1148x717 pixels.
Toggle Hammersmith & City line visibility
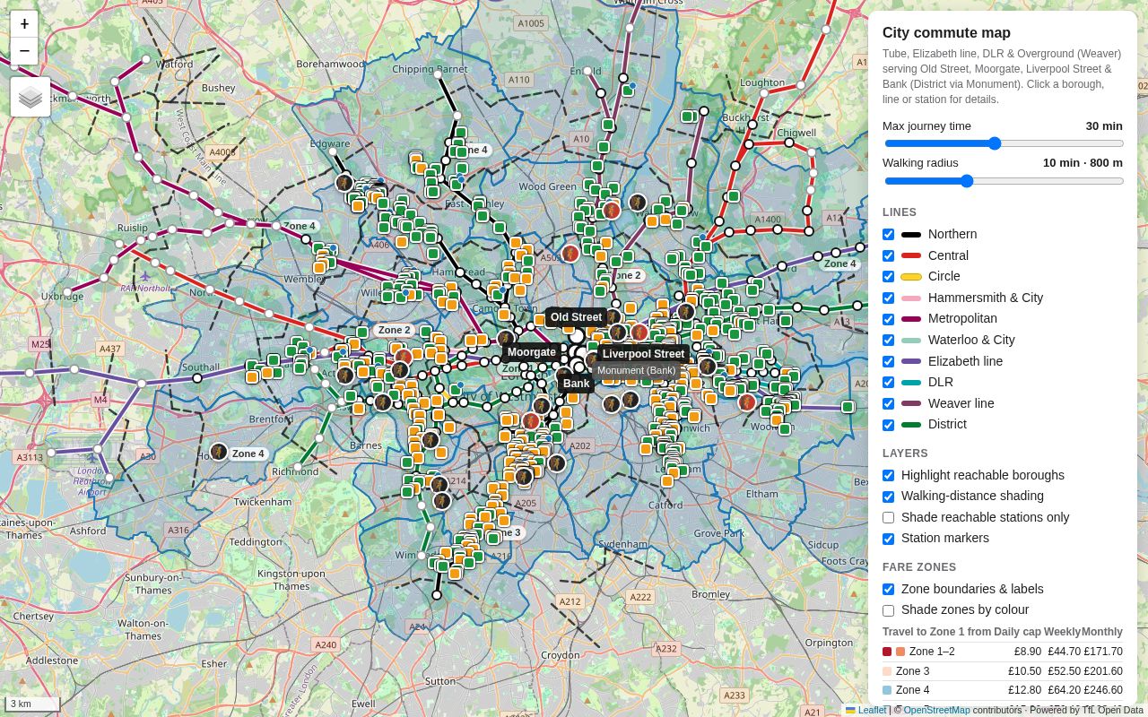(x=888, y=298)
